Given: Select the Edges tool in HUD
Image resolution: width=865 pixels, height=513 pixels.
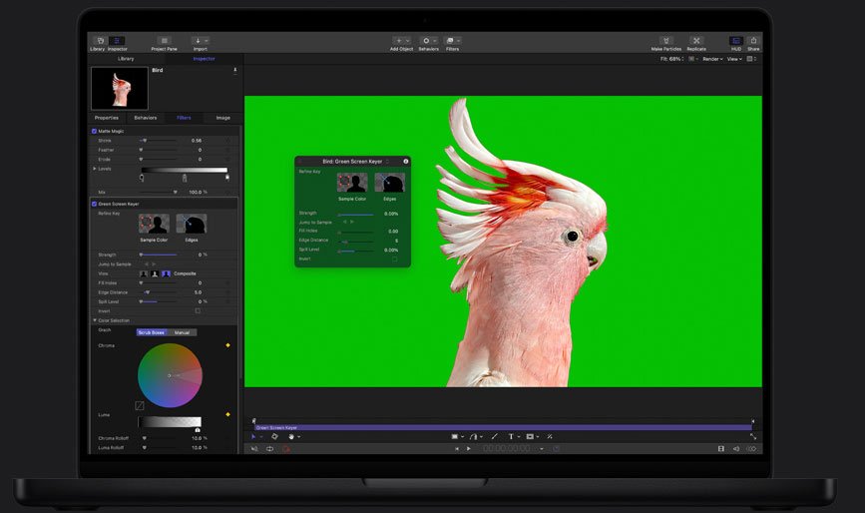Looking at the screenshot, I should [389, 183].
